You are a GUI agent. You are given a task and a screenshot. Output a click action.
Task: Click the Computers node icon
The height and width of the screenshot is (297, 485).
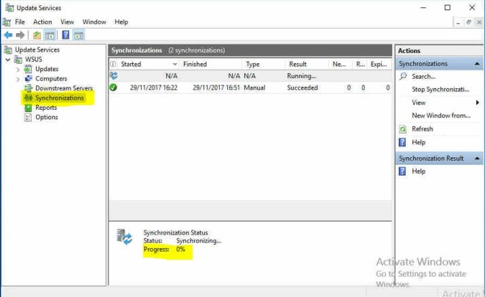tap(28, 79)
